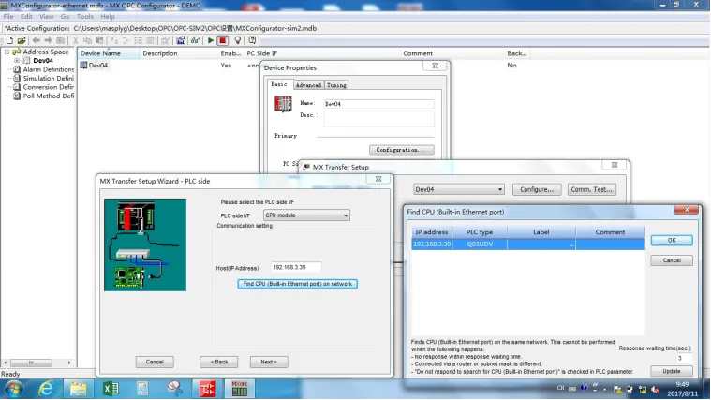This screenshot has height=400, width=711.
Task: Open the Tools menu
Action: coord(85,16)
